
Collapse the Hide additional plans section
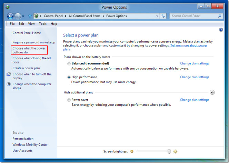(x=212, y=92)
